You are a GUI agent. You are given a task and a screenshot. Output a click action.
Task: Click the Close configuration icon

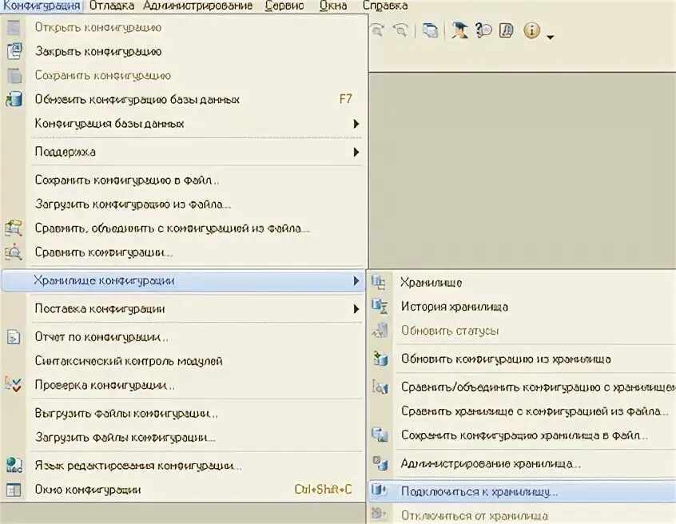[14, 51]
